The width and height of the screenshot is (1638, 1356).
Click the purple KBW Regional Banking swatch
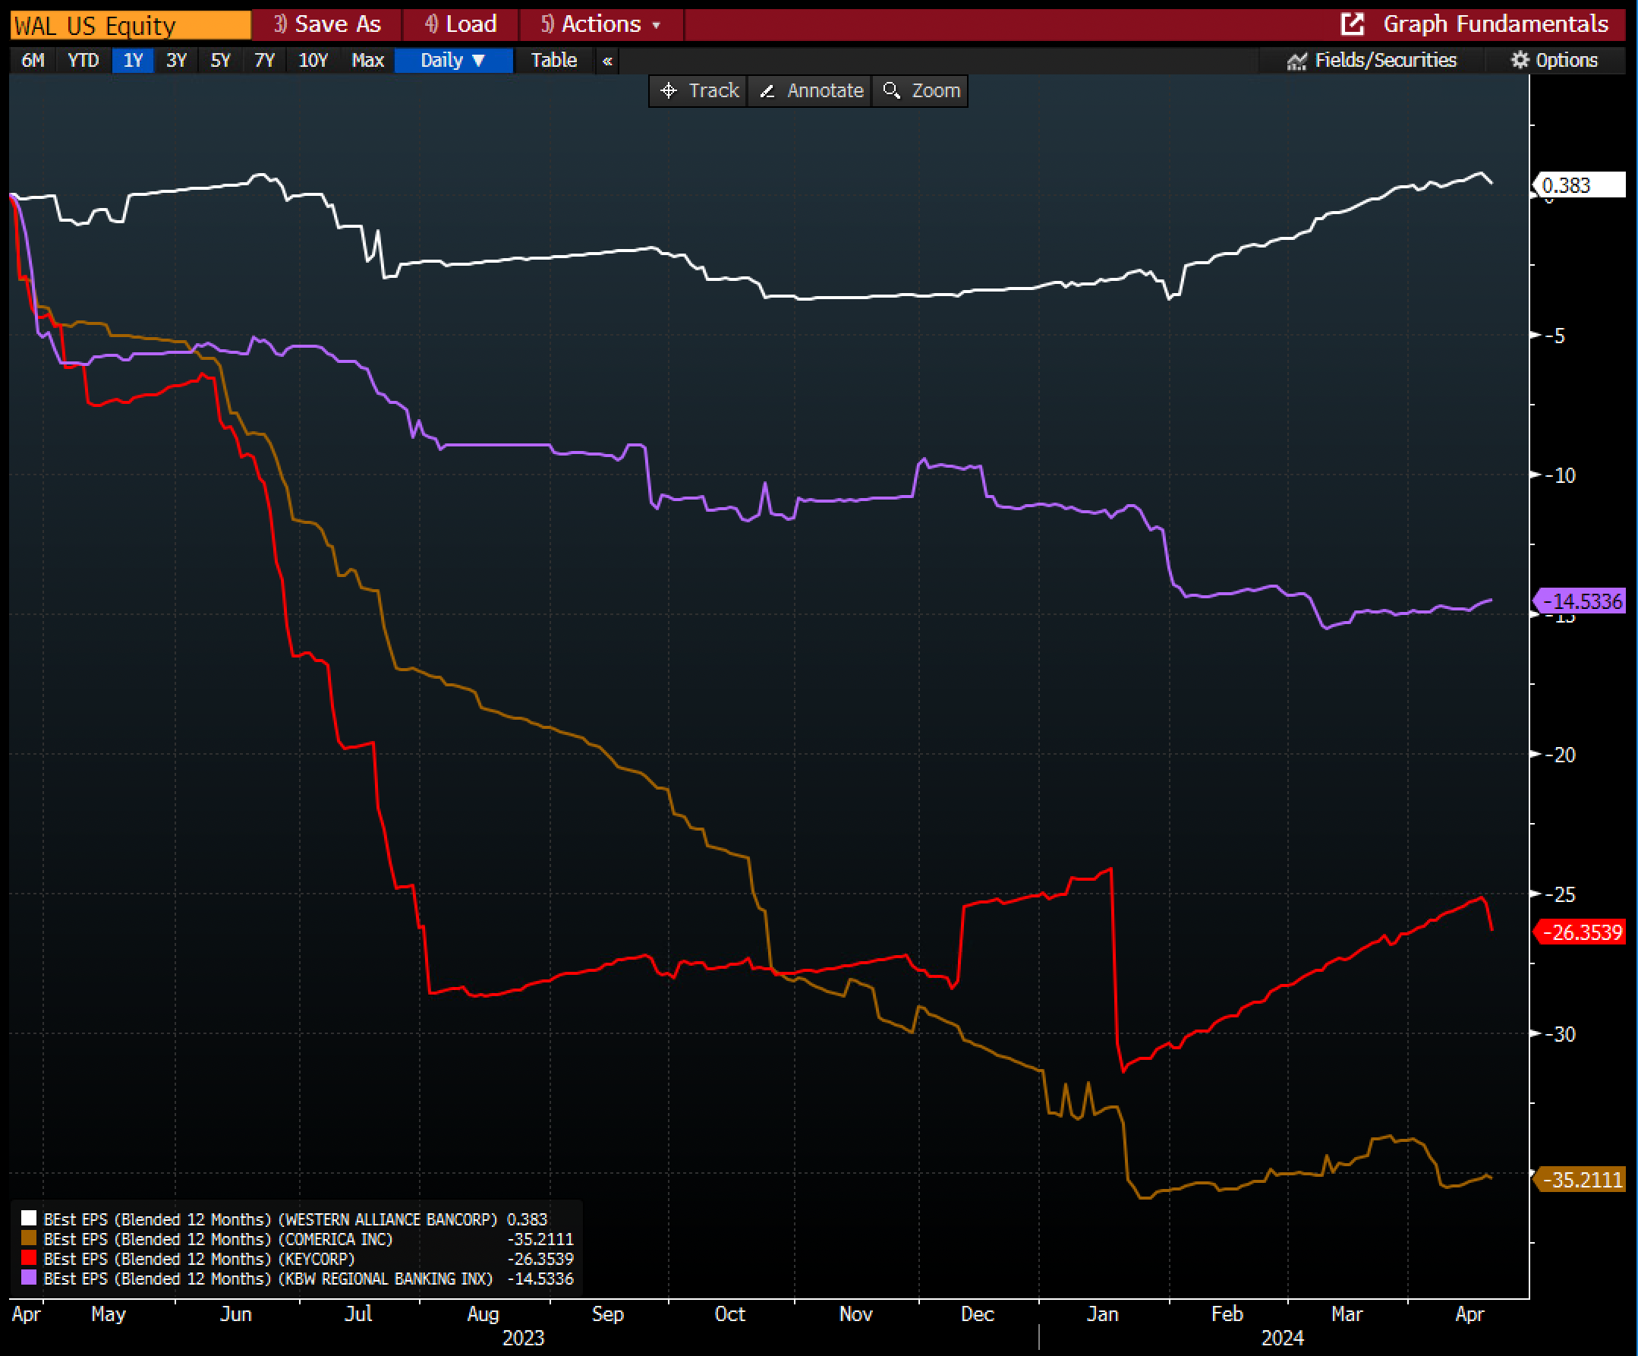pyautogui.click(x=29, y=1278)
